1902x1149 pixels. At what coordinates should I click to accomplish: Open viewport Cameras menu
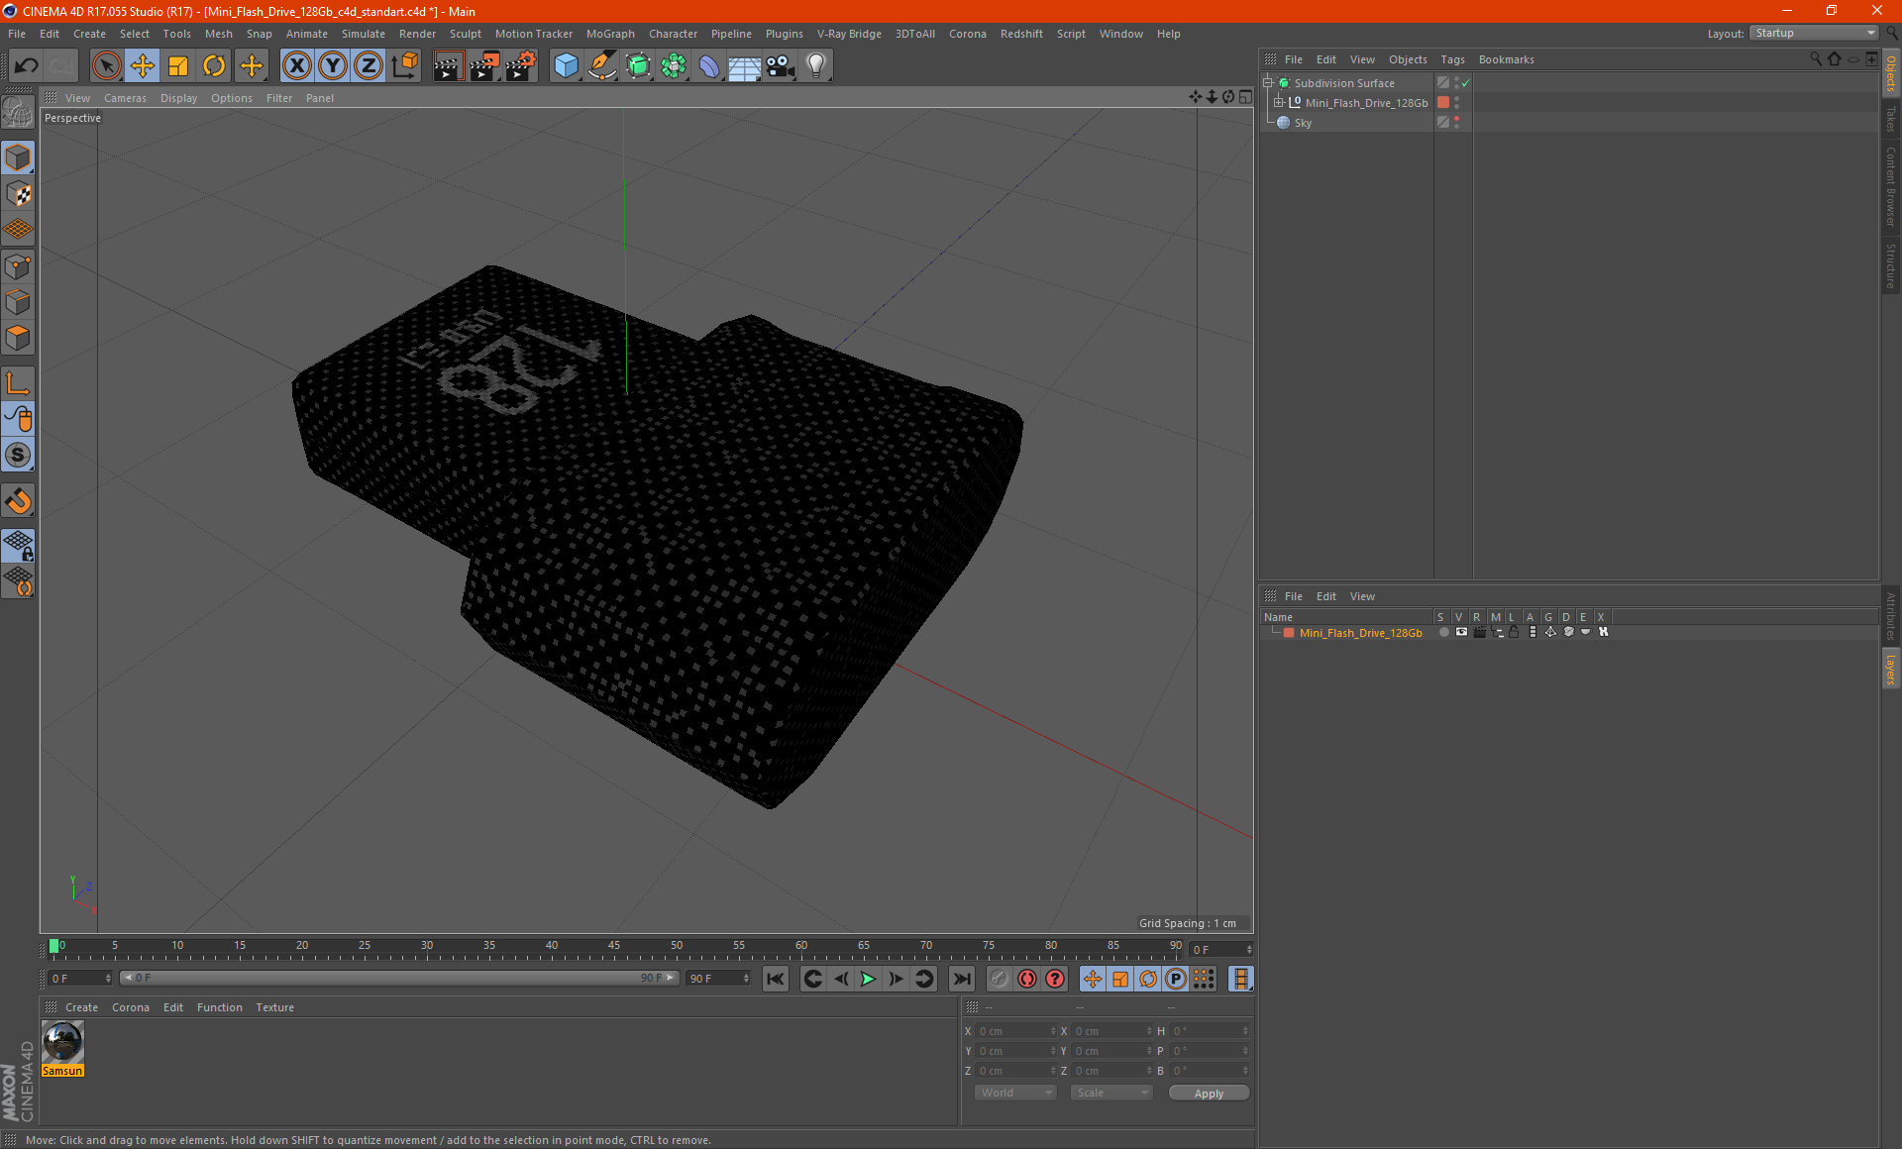point(125,98)
